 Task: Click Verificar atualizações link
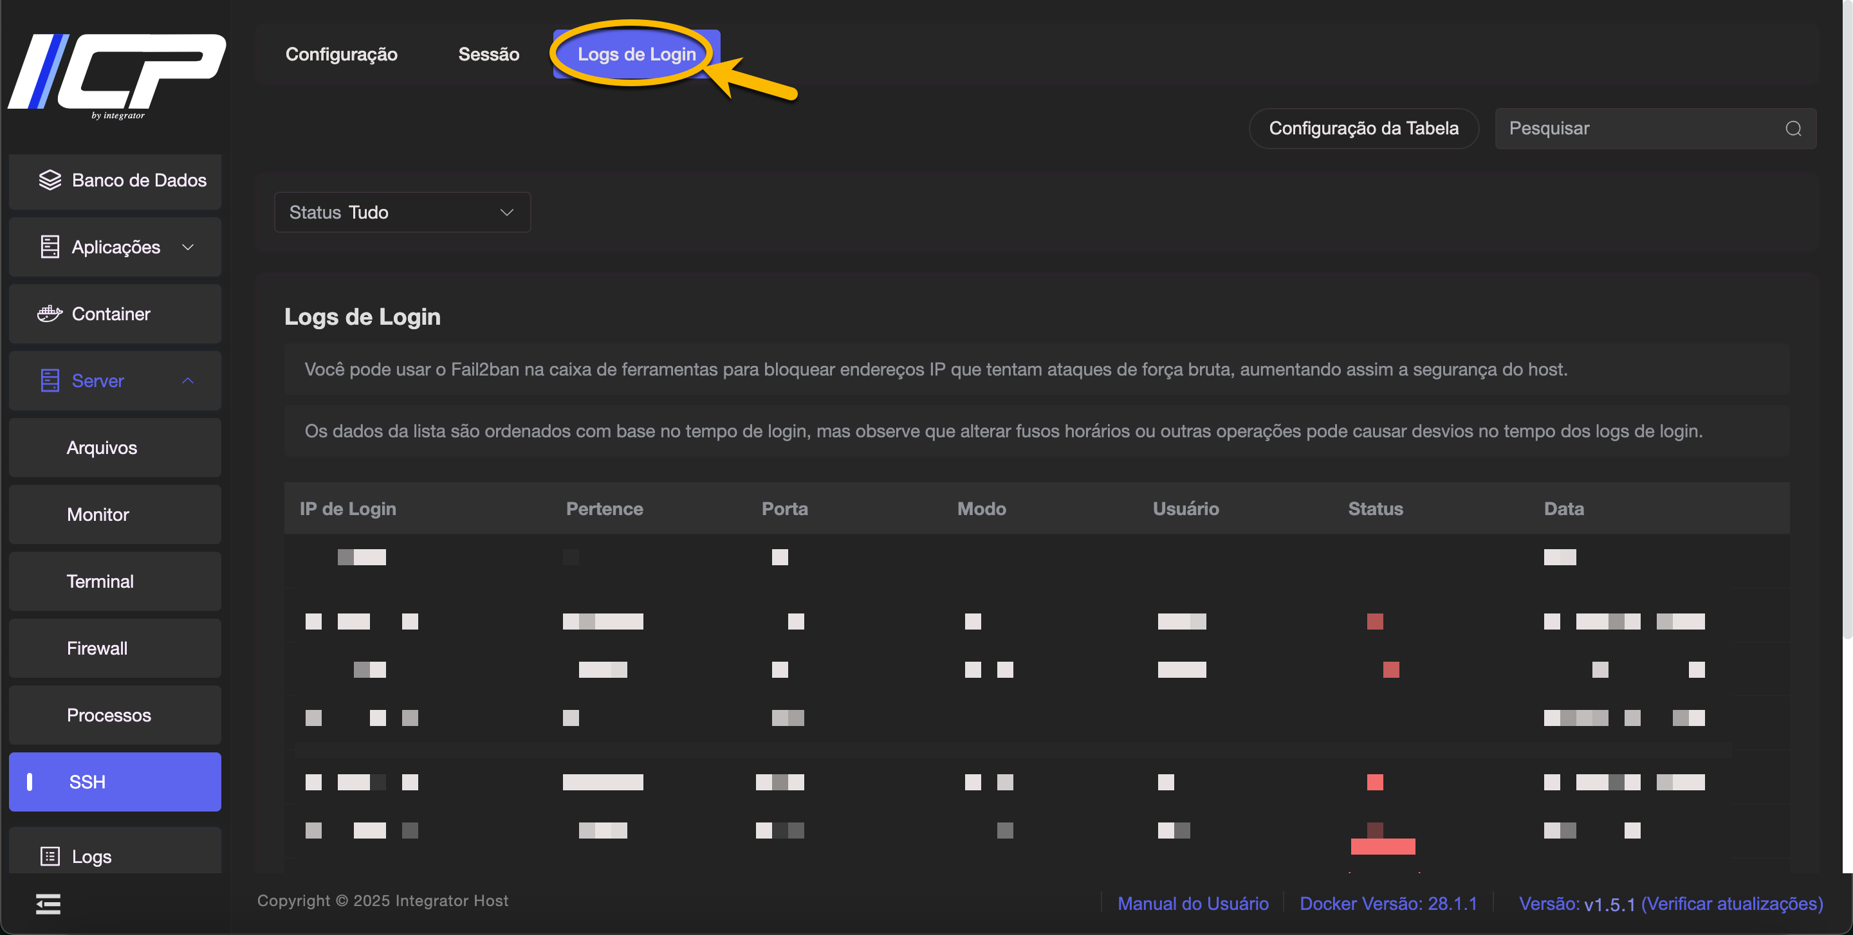(x=1731, y=903)
